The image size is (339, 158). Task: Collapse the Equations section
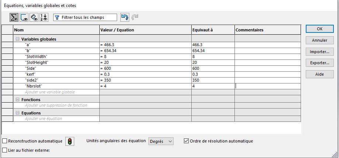17,113
